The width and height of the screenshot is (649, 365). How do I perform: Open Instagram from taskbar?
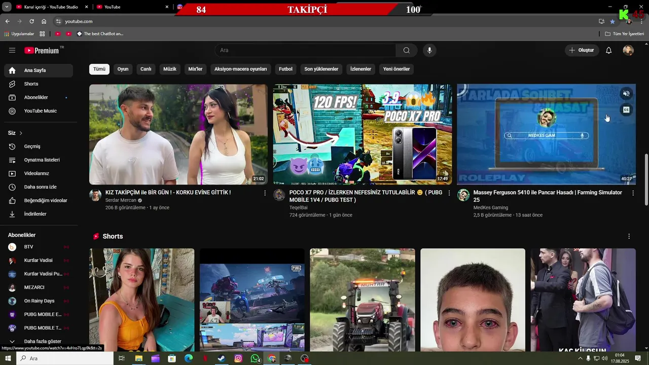tap(238, 358)
